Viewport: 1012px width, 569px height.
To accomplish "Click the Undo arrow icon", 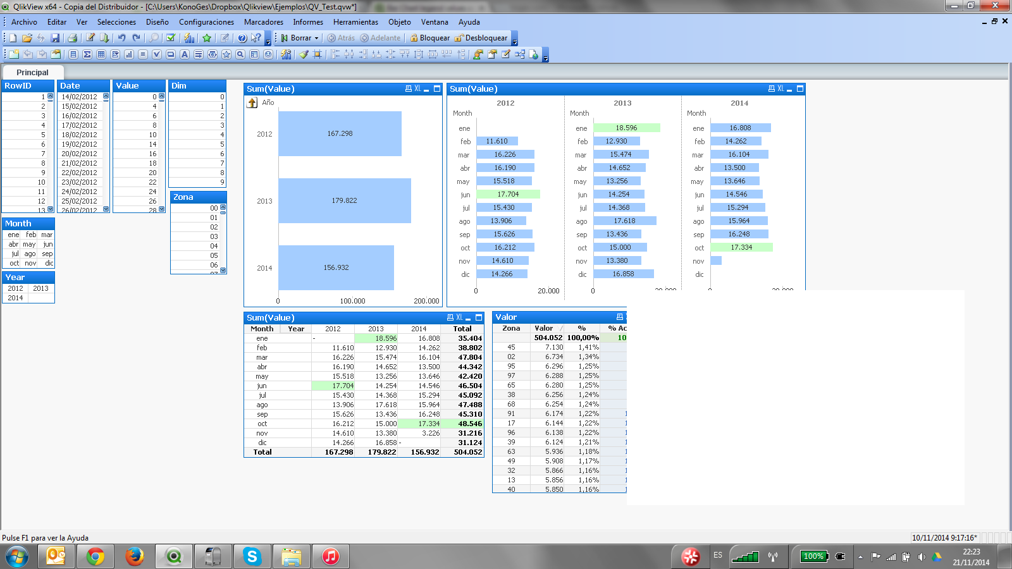I will [121, 38].
